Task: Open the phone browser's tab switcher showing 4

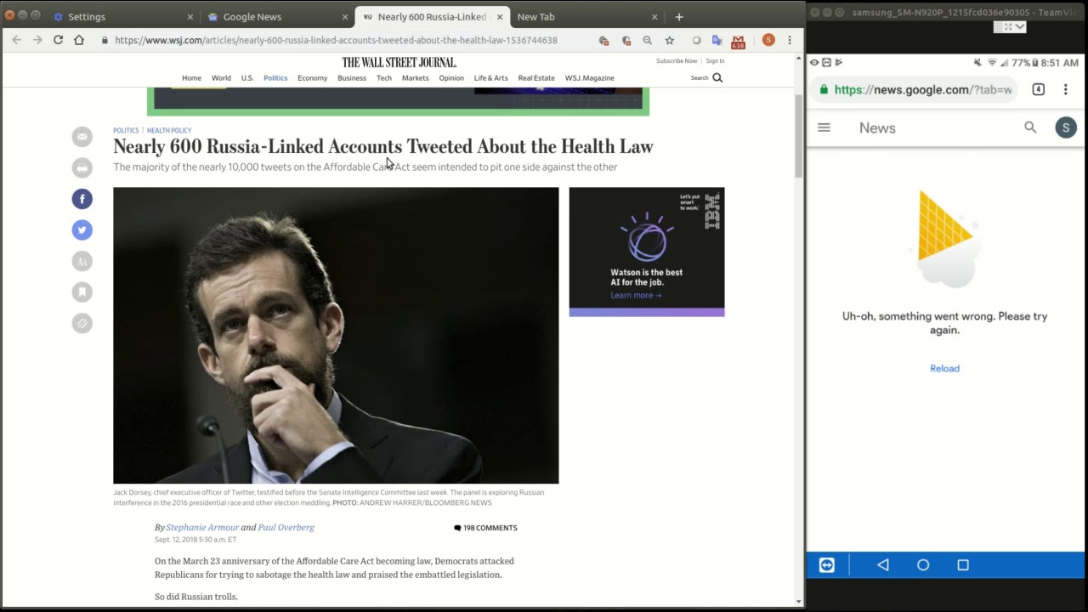Action: click(x=1038, y=89)
